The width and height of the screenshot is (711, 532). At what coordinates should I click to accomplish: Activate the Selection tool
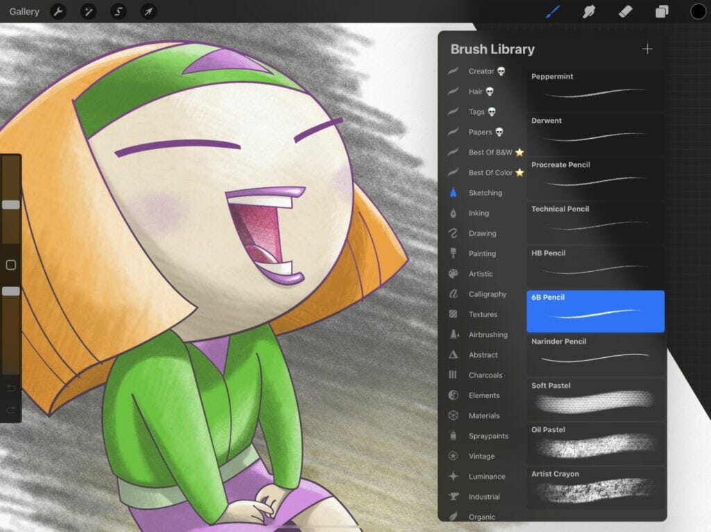(118, 11)
